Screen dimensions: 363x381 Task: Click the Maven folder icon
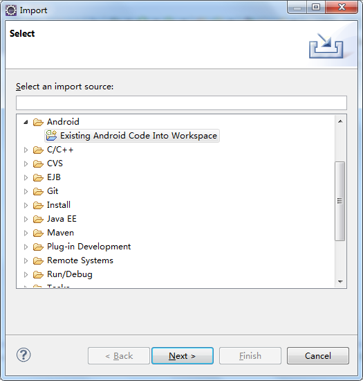pos(38,233)
